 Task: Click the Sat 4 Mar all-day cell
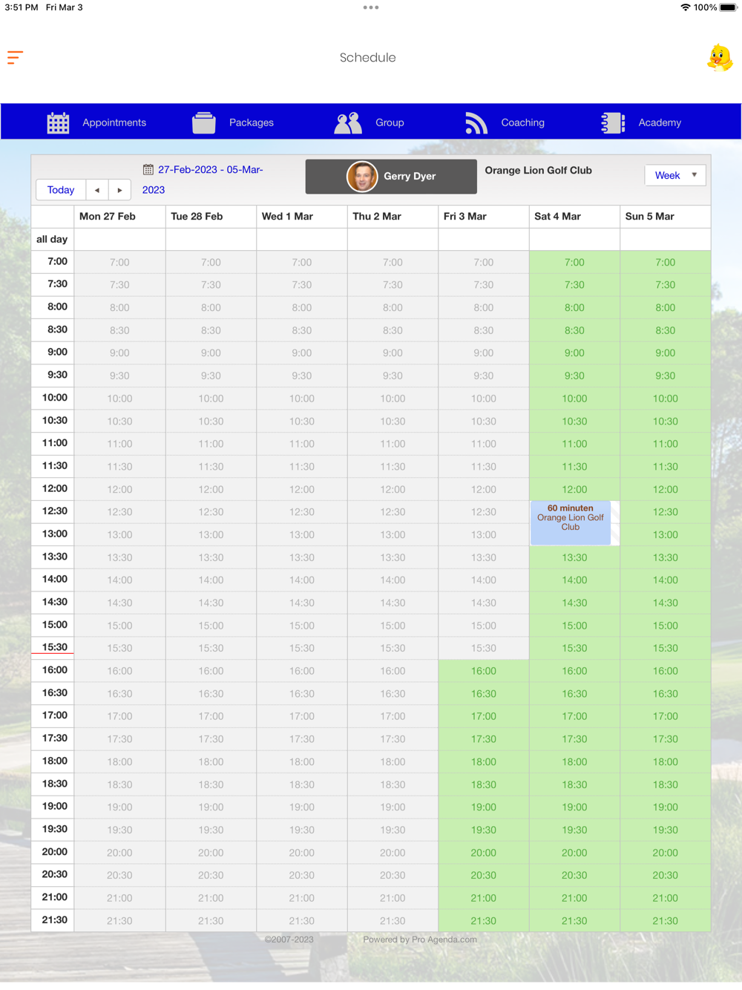(574, 239)
